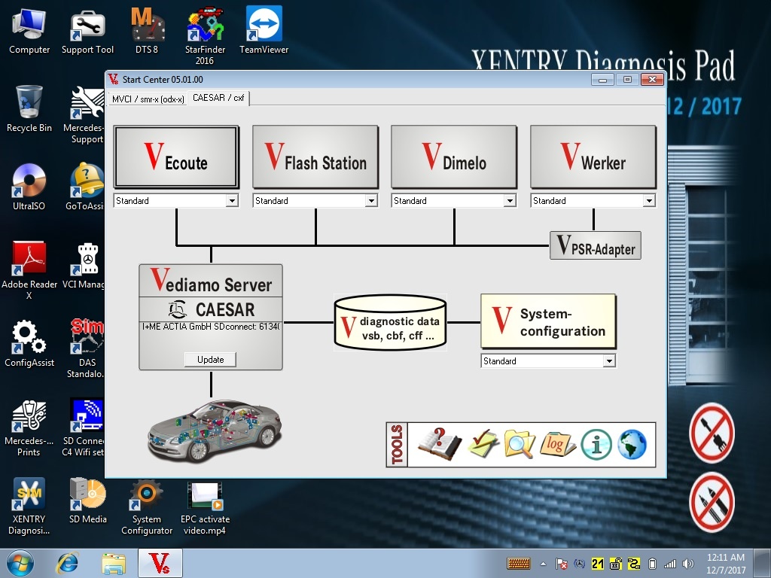The image size is (771, 578).
Task: Click the globe icon in Tools bar
Action: pyautogui.click(x=632, y=445)
